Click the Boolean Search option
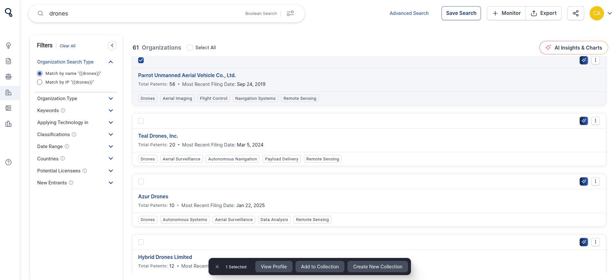The width and height of the screenshot is (614, 280). coord(261,13)
